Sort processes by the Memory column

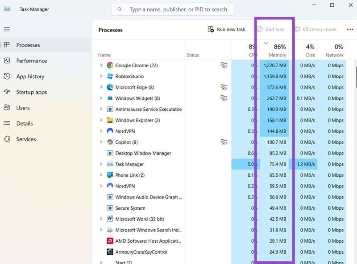coord(274,50)
